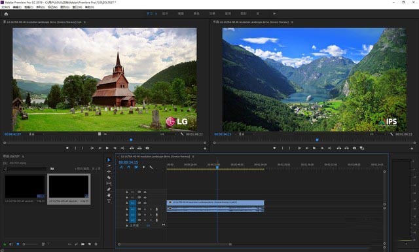
Task: Click the Home icon in top bar
Action: pos(6,14)
